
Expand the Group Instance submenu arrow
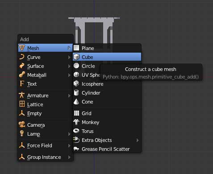pos(69,157)
